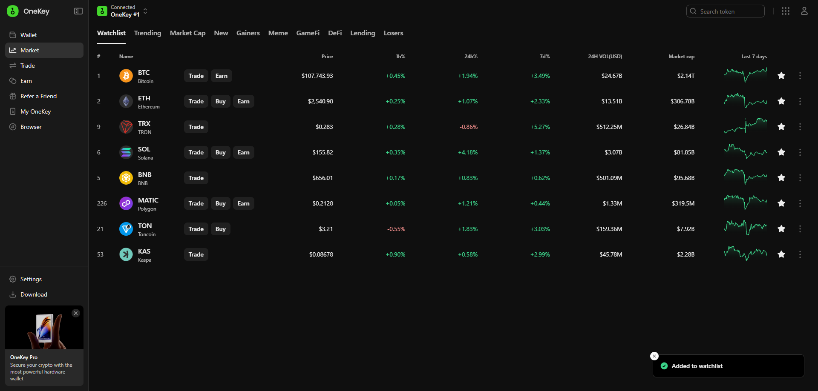Open BTC last 7 days sparkline chart
The height and width of the screenshot is (391, 818).
click(x=746, y=76)
